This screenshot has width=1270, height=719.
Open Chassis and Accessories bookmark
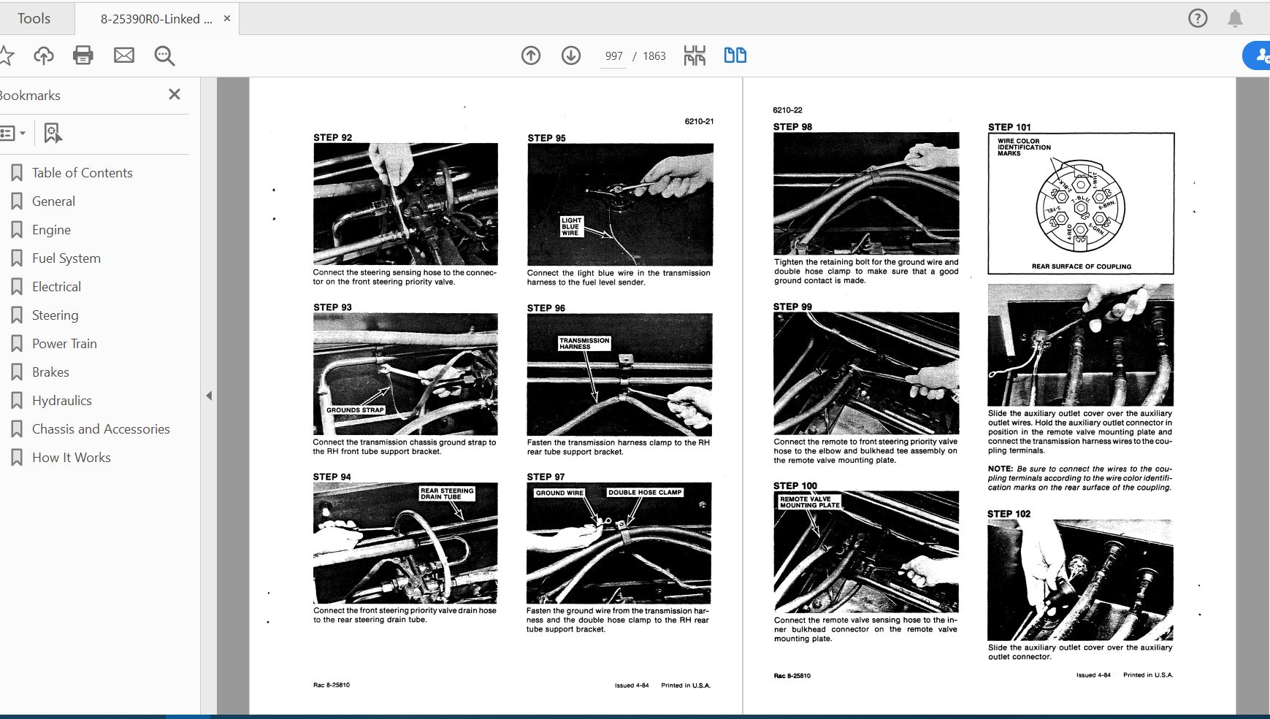pos(101,429)
